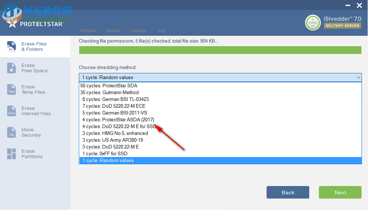Go to the Move Securely section
368x210 pixels.
35,132
